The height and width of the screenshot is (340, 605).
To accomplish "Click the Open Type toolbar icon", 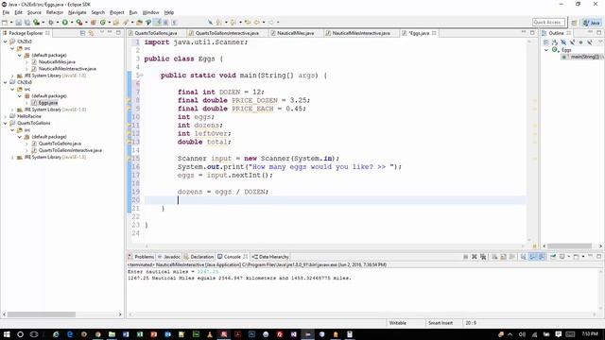I will pyautogui.click(x=116, y=23).
